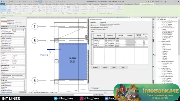
Task: Click the floor type preview color swatch
Action: pyautogui.click(x=4, y=22)
